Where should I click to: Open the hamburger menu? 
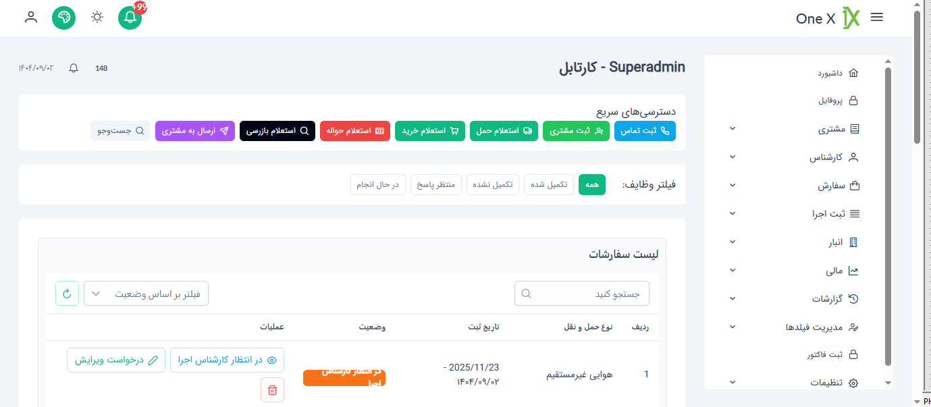[x=876, y=17]
